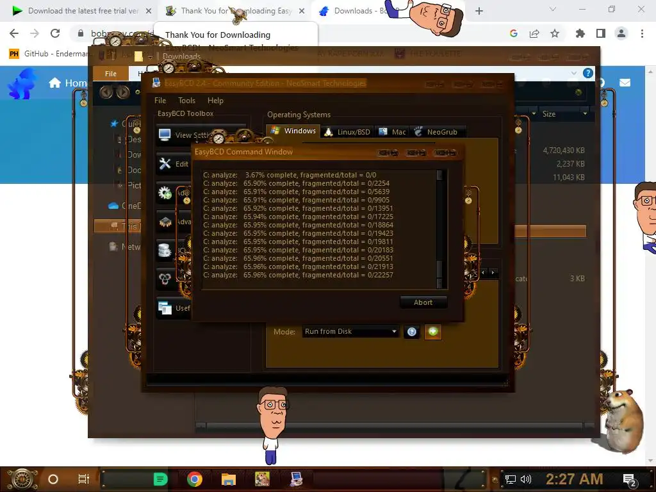Open Chrome three-dot menu
Screen dimensions: 656x492
point(642,33)
